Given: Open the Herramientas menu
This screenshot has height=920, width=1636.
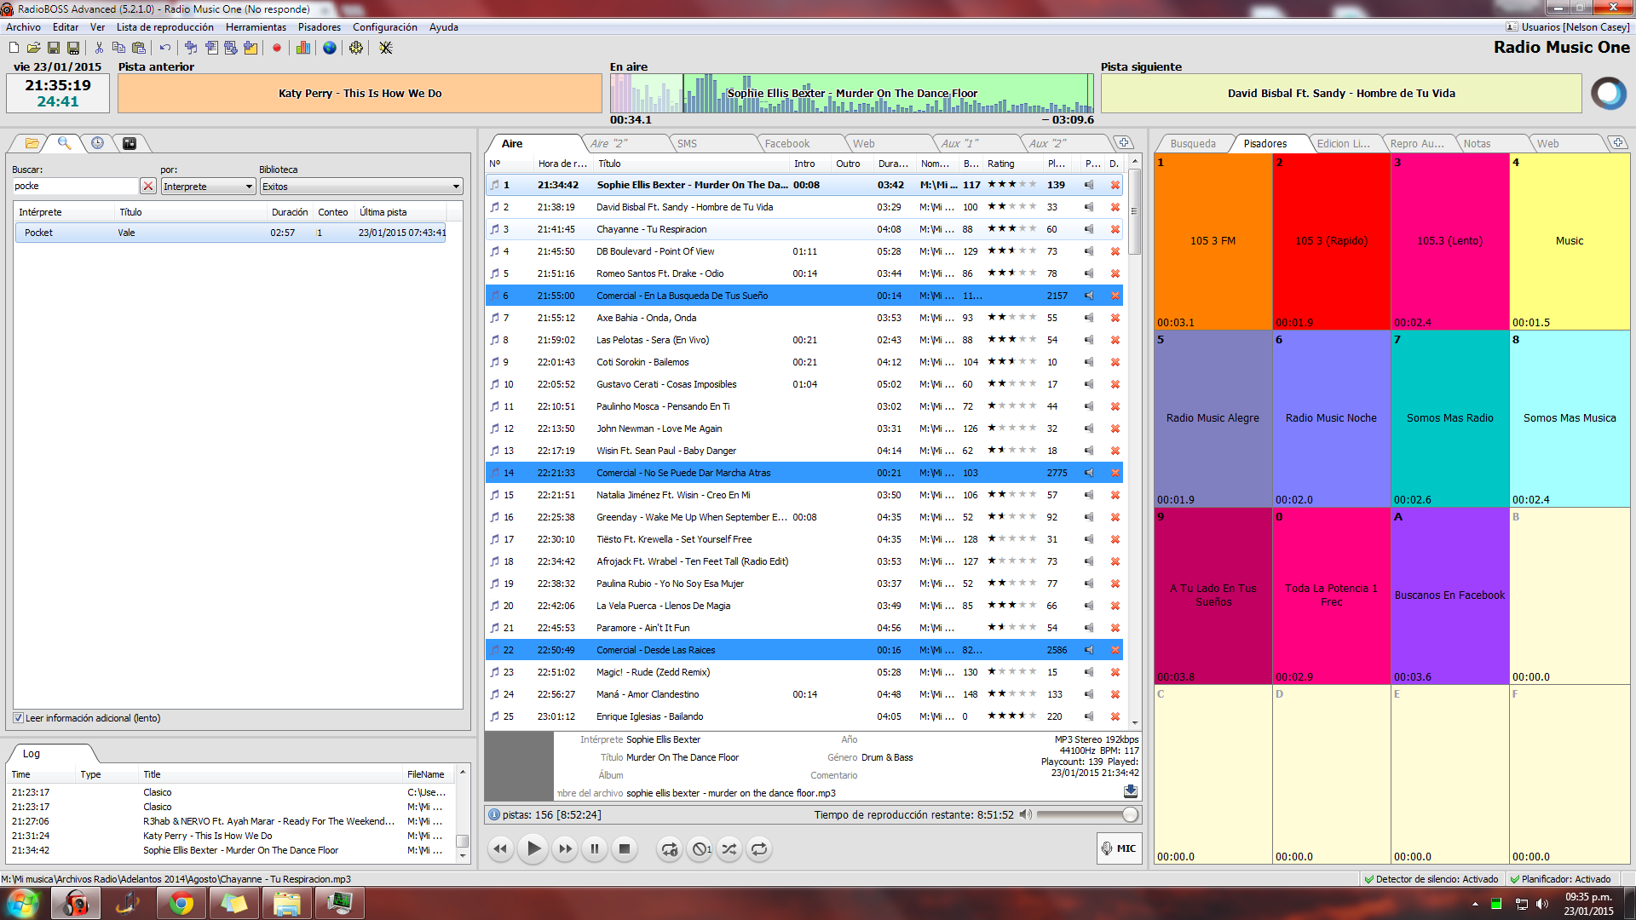Looking at the screenshot, I should pyautogui.click(x=256, y=27).
